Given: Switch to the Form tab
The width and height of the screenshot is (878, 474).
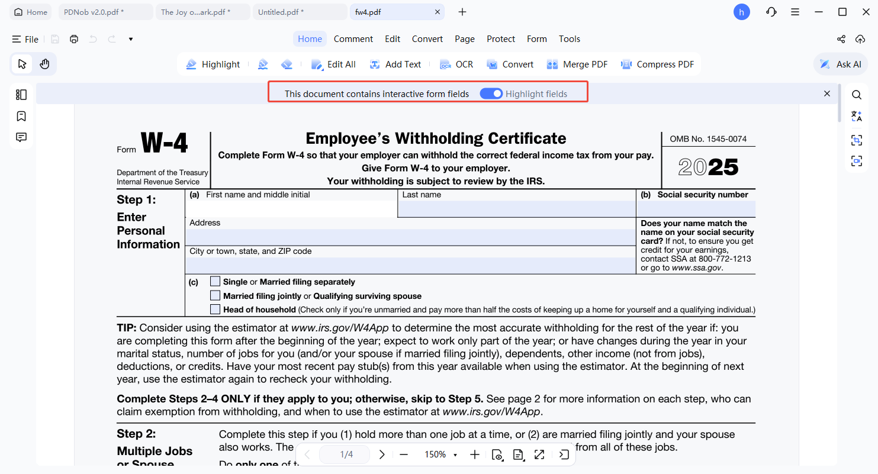Looking at the screenshot, I should (x=536, y=38).
